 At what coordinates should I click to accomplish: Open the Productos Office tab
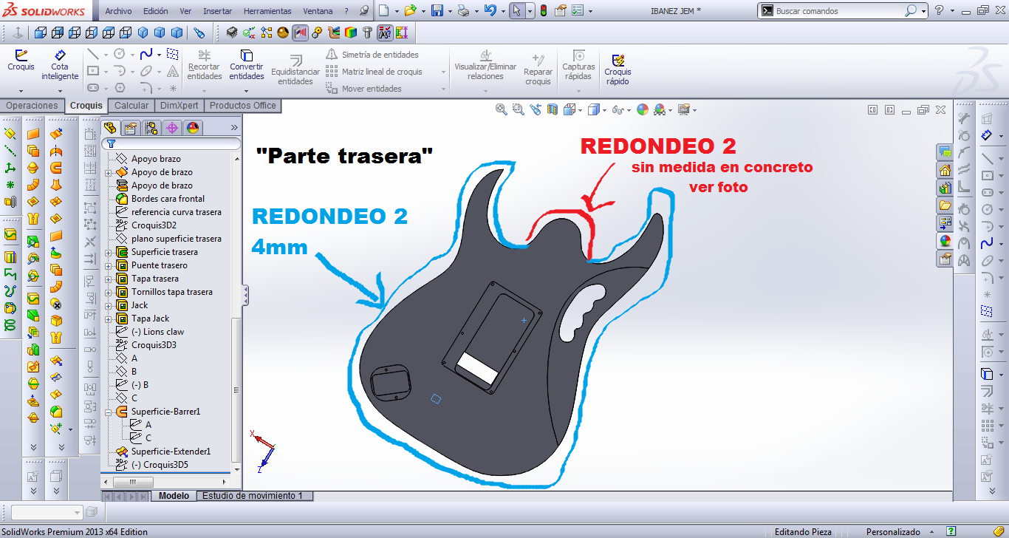(242, 106)
